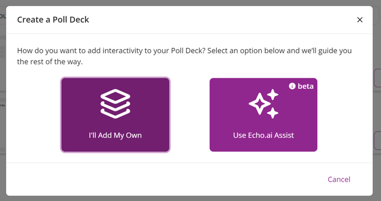The image size is (381, 201).
Task: Click the "beta" badge text
Action: (305, 86)
